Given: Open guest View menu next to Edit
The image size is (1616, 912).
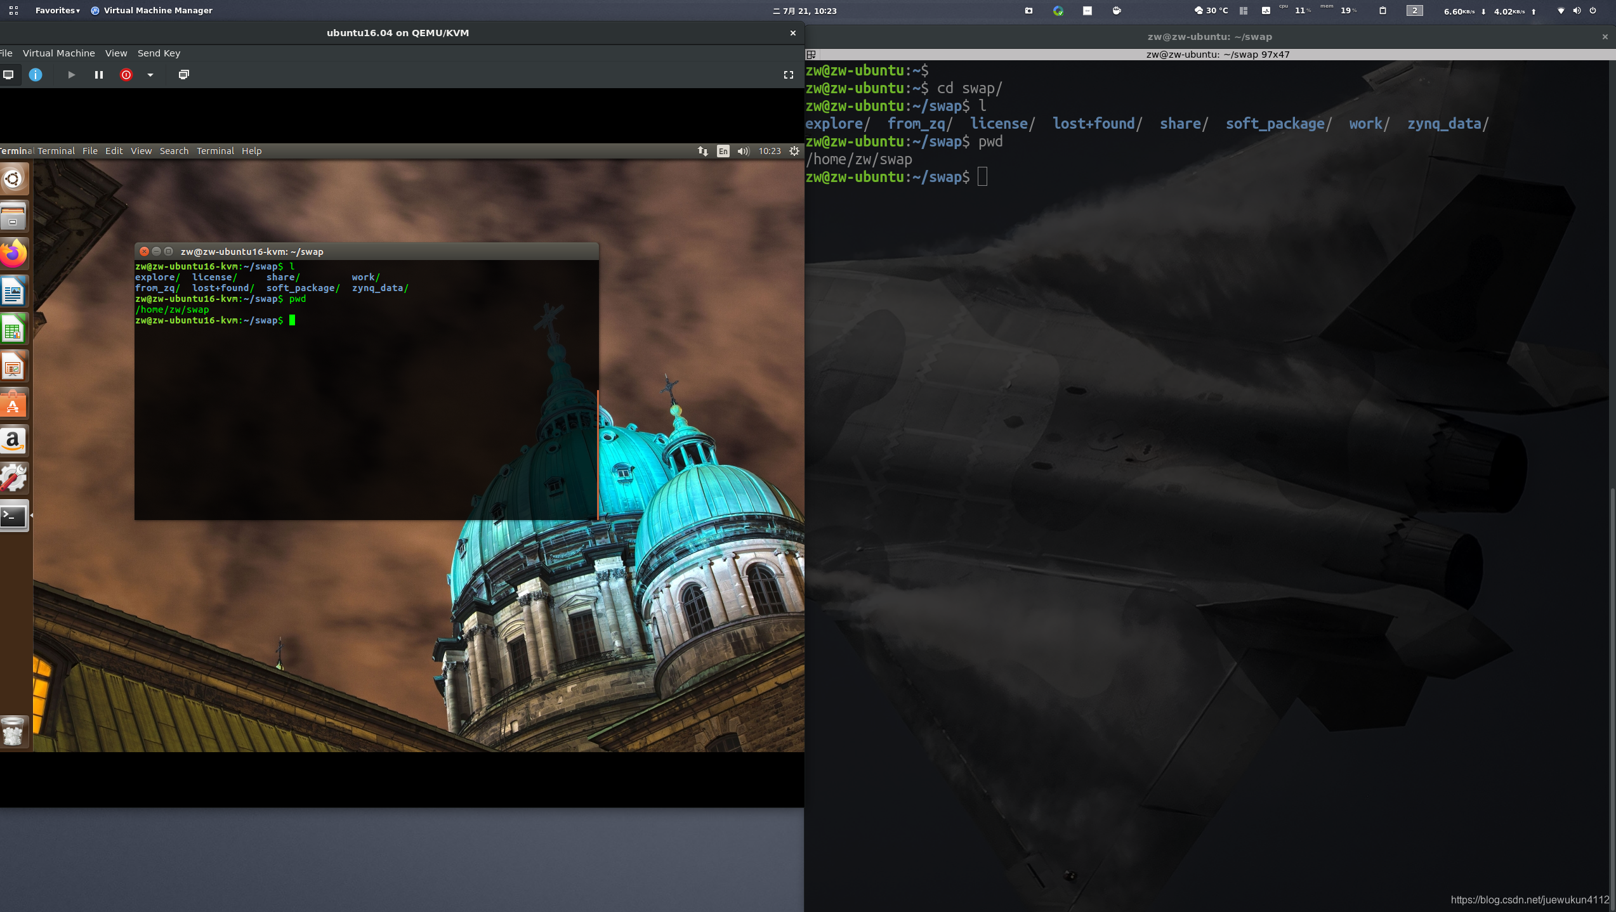Looking at the screenshot, I should (141, 151).
